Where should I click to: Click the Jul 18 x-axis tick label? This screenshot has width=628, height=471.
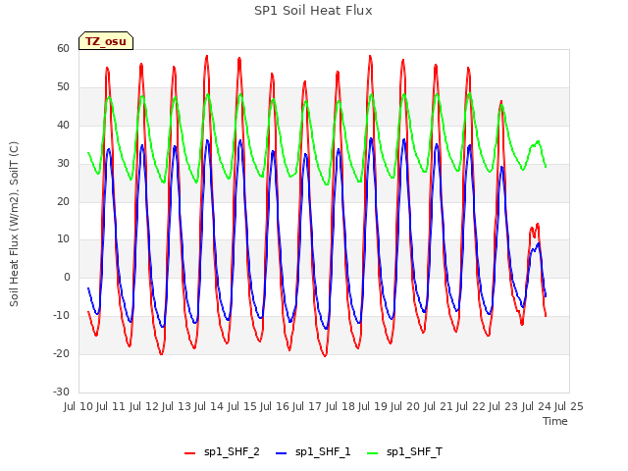coord(340,406)
